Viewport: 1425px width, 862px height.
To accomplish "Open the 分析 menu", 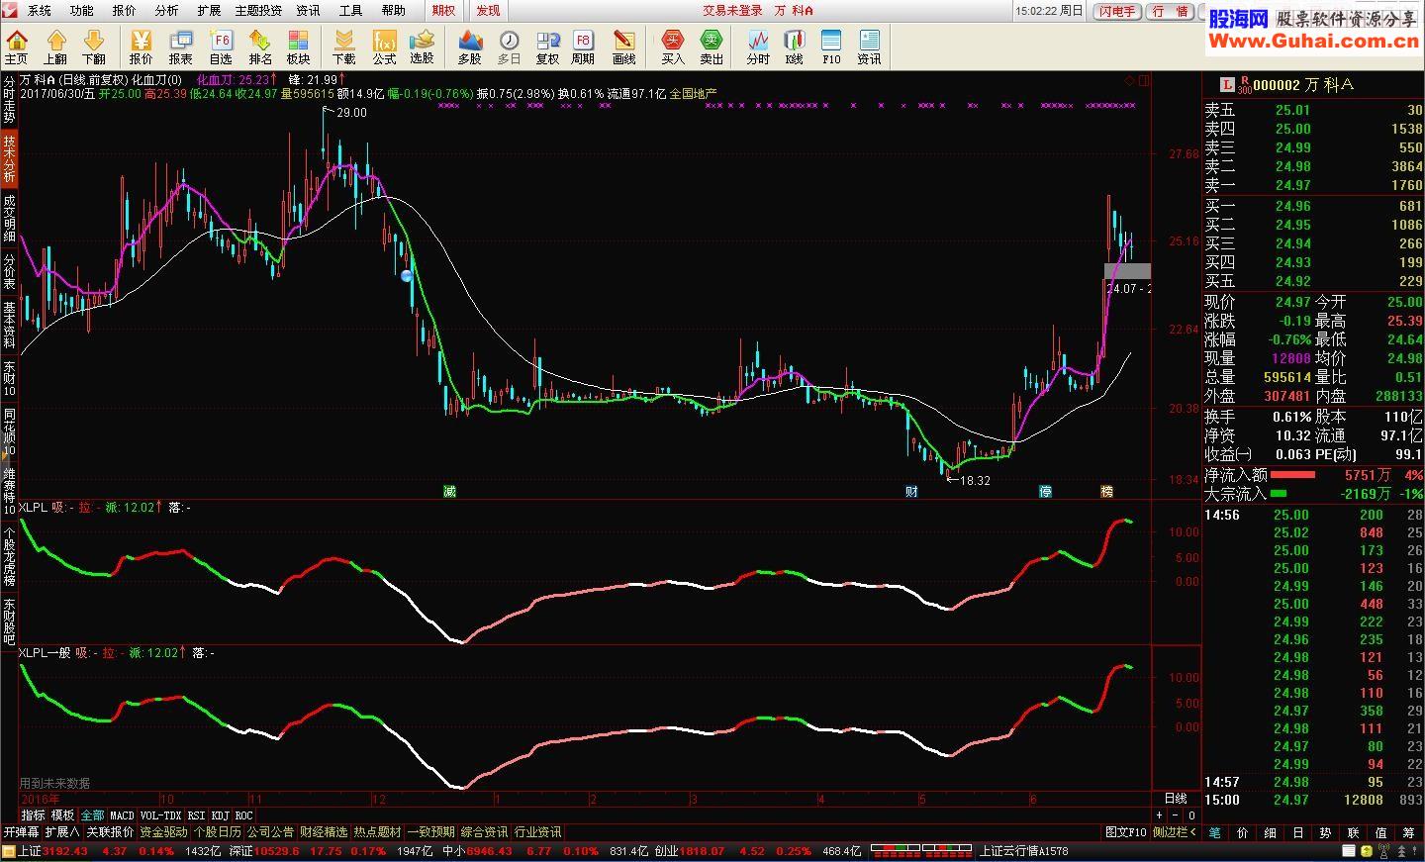I will [x=166, y=10].
